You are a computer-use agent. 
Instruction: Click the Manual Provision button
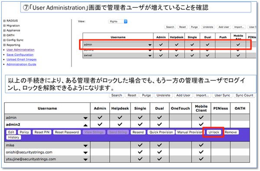(x=190, y=132)
